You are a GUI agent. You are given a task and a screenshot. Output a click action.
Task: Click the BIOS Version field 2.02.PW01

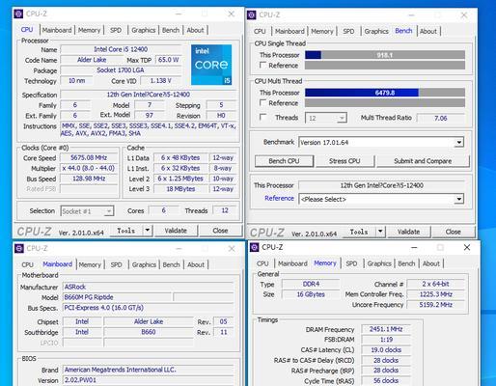click(x=148, y=380)
